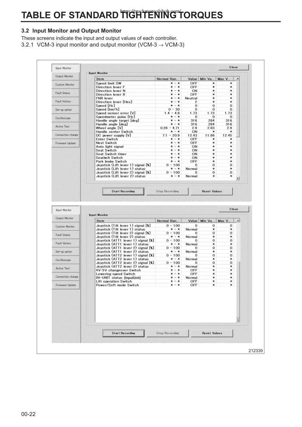Image resolution: width=302 pixels, height=427 pixels.
Task: Select the 'Lowering speed Switch' row
Action: point(165,274)
